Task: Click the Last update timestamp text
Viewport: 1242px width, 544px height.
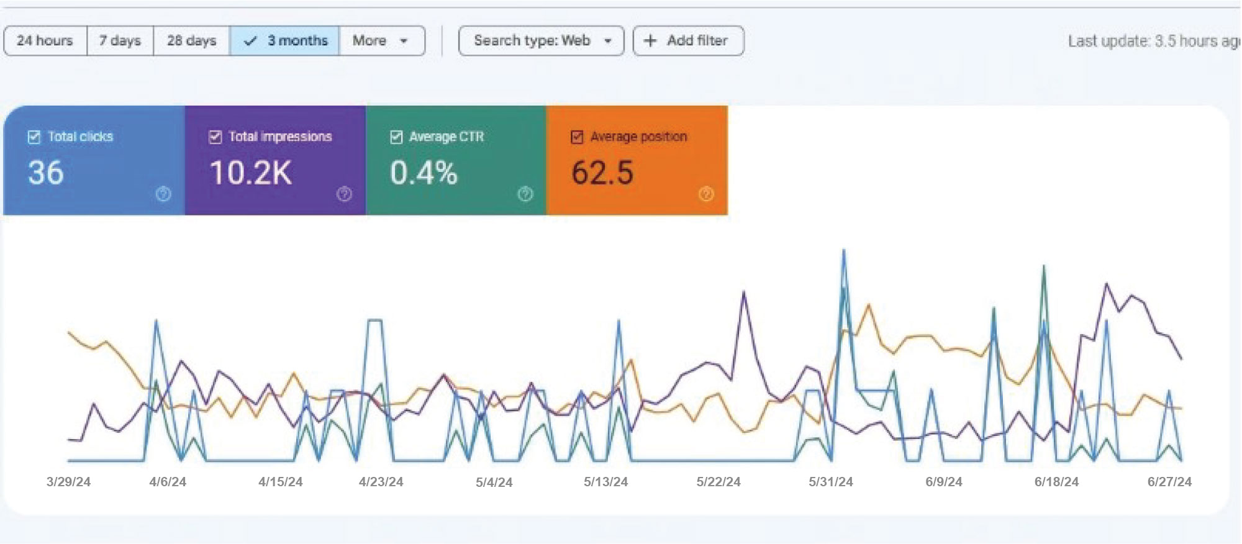Action: coord(1153,42)
